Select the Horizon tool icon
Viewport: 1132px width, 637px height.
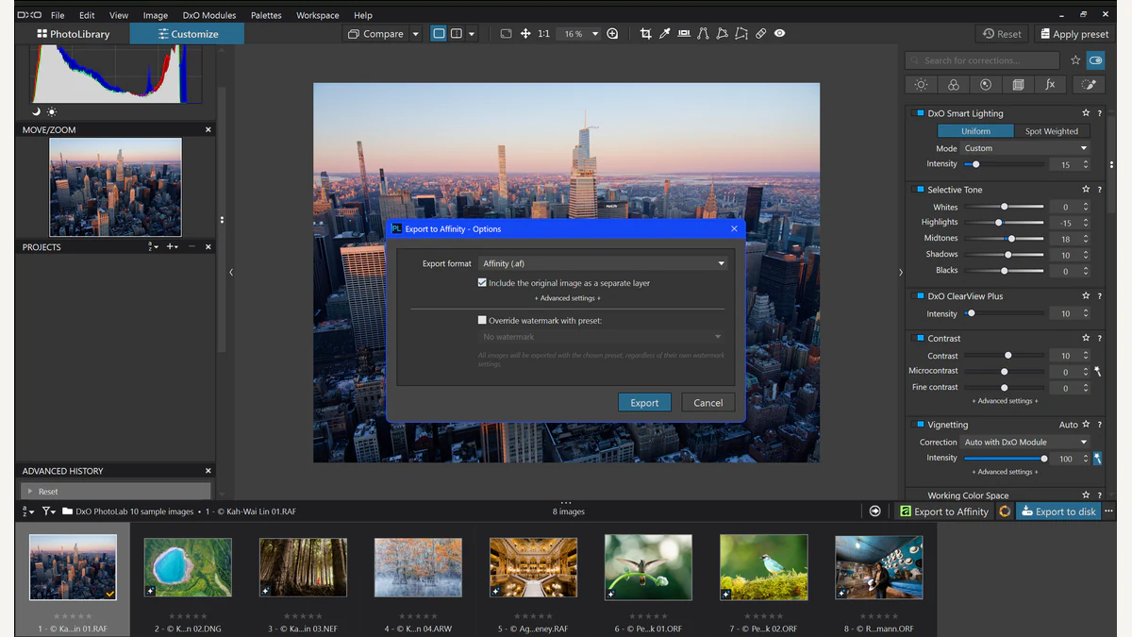tap(683, 33)
